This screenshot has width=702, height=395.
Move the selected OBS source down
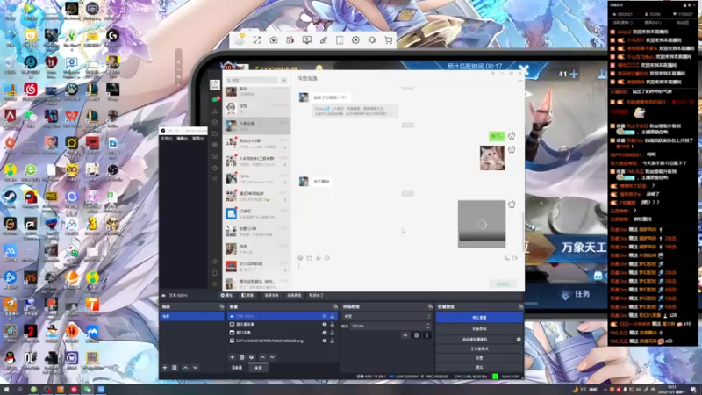272,357
